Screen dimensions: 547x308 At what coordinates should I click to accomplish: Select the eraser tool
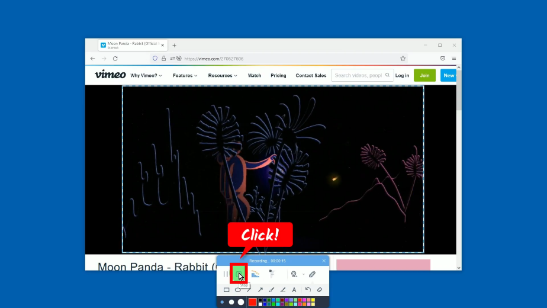click(x=320, y=290)
